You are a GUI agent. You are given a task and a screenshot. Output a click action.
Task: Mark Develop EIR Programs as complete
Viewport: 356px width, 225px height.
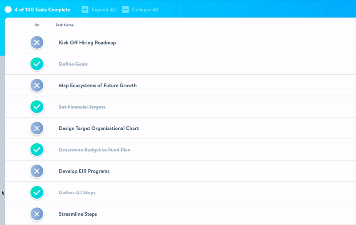(37, 171)
